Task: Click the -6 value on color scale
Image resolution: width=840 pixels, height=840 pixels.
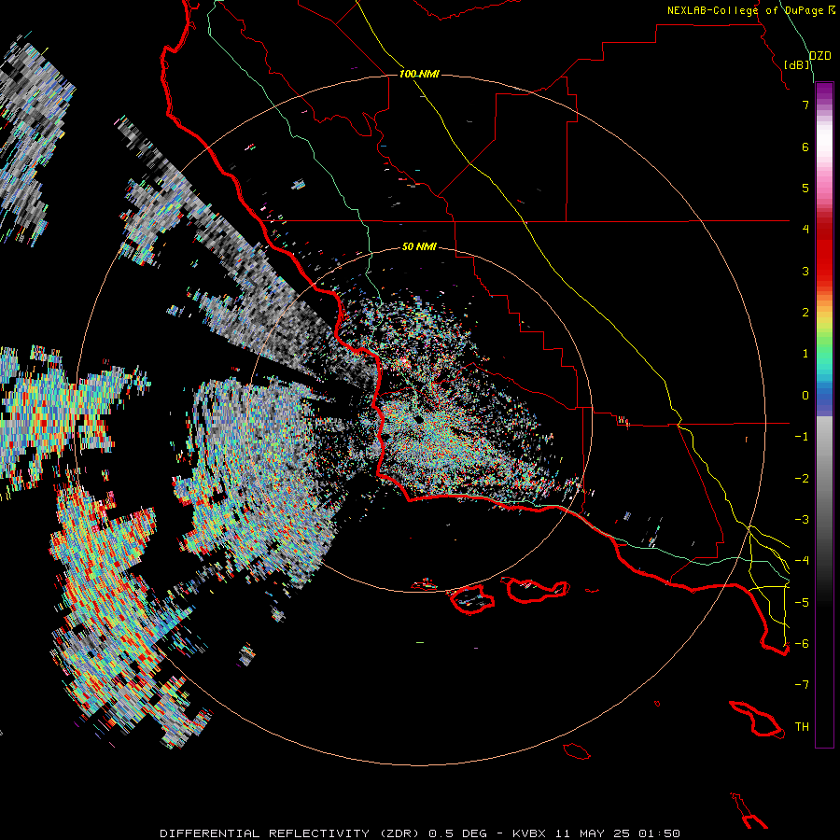Action: (x=802, y=644)
